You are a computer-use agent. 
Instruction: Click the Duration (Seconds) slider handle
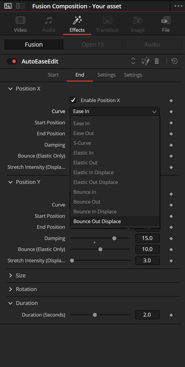point(95,315)
